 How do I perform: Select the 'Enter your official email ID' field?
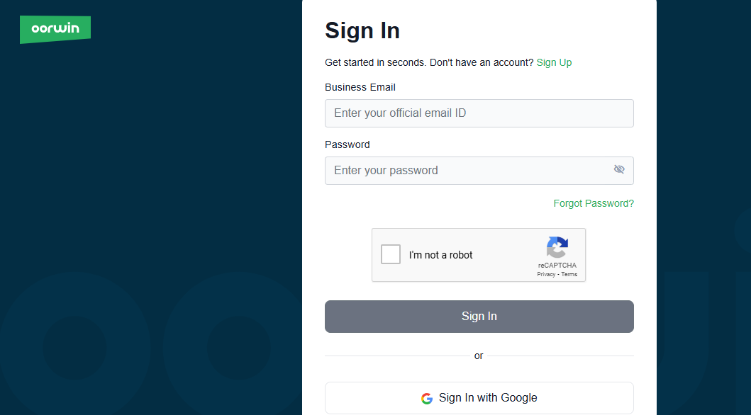(479, 113)
